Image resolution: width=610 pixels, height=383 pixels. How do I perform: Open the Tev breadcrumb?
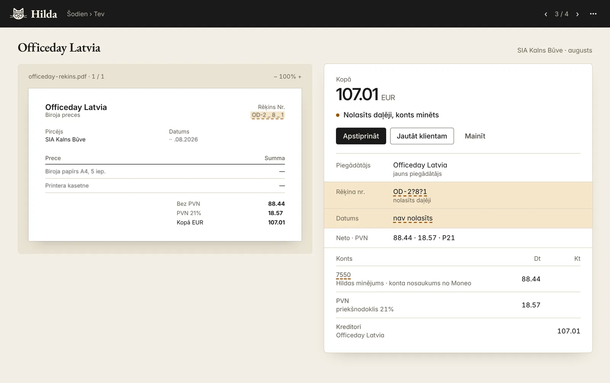[x=99, y=14]
